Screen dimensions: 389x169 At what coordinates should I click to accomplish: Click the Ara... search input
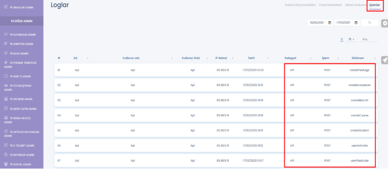[369, 39]
